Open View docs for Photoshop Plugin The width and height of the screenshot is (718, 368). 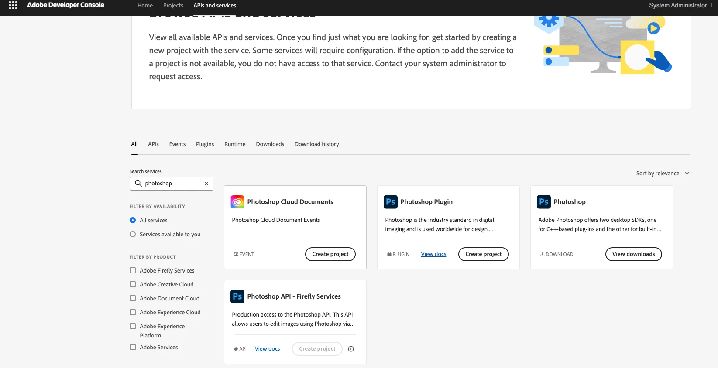(x=433, y=254)
